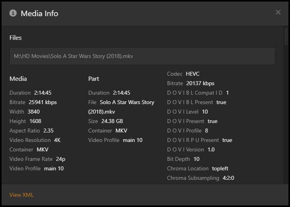Click the topleft chroma location value
The width and height of the screenshot is (290, 207).
[220, 168]
